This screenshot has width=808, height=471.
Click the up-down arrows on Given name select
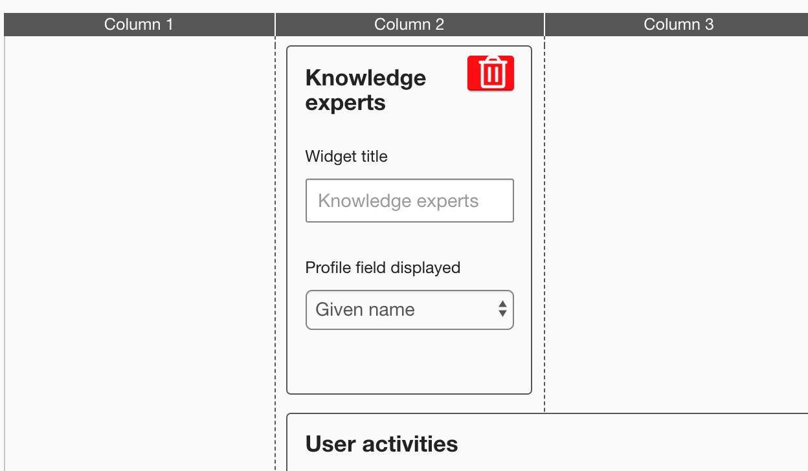pos(502,309)
